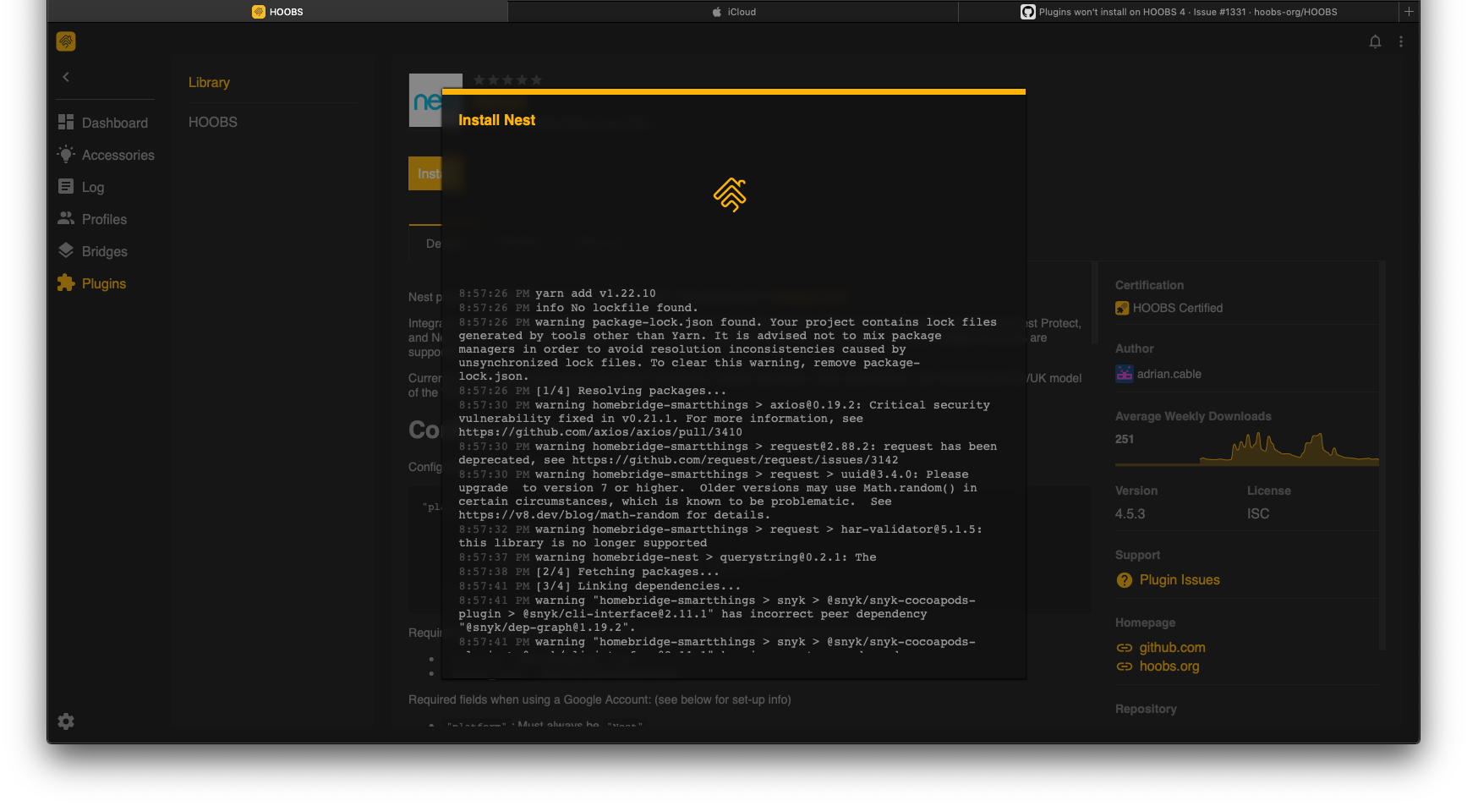The width and height of the screenshot is (1467, 806).
Task: Click the notification bell
Action: [x=1375, y=41]
